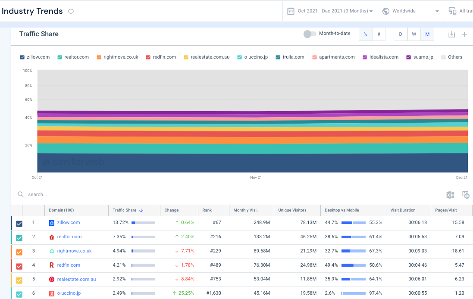The image size is (473, 299).
Task: Select daily granularity D
Action: click(x=401, y=34)
